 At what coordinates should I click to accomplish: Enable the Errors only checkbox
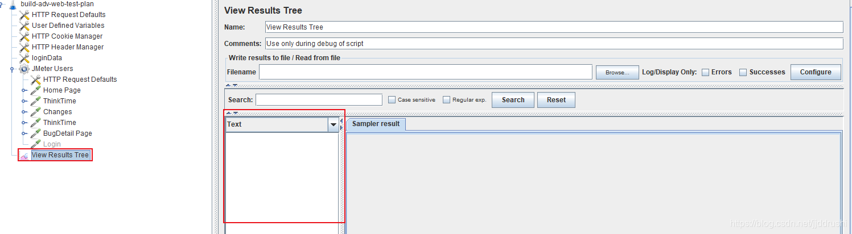[705, 72]
